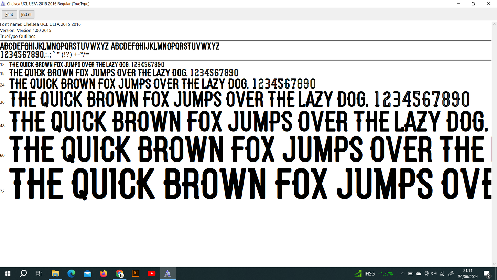Viewport: 497px width, 280px height.
Task: Open the speaker volume control
Action: click(x=434, y=274)
